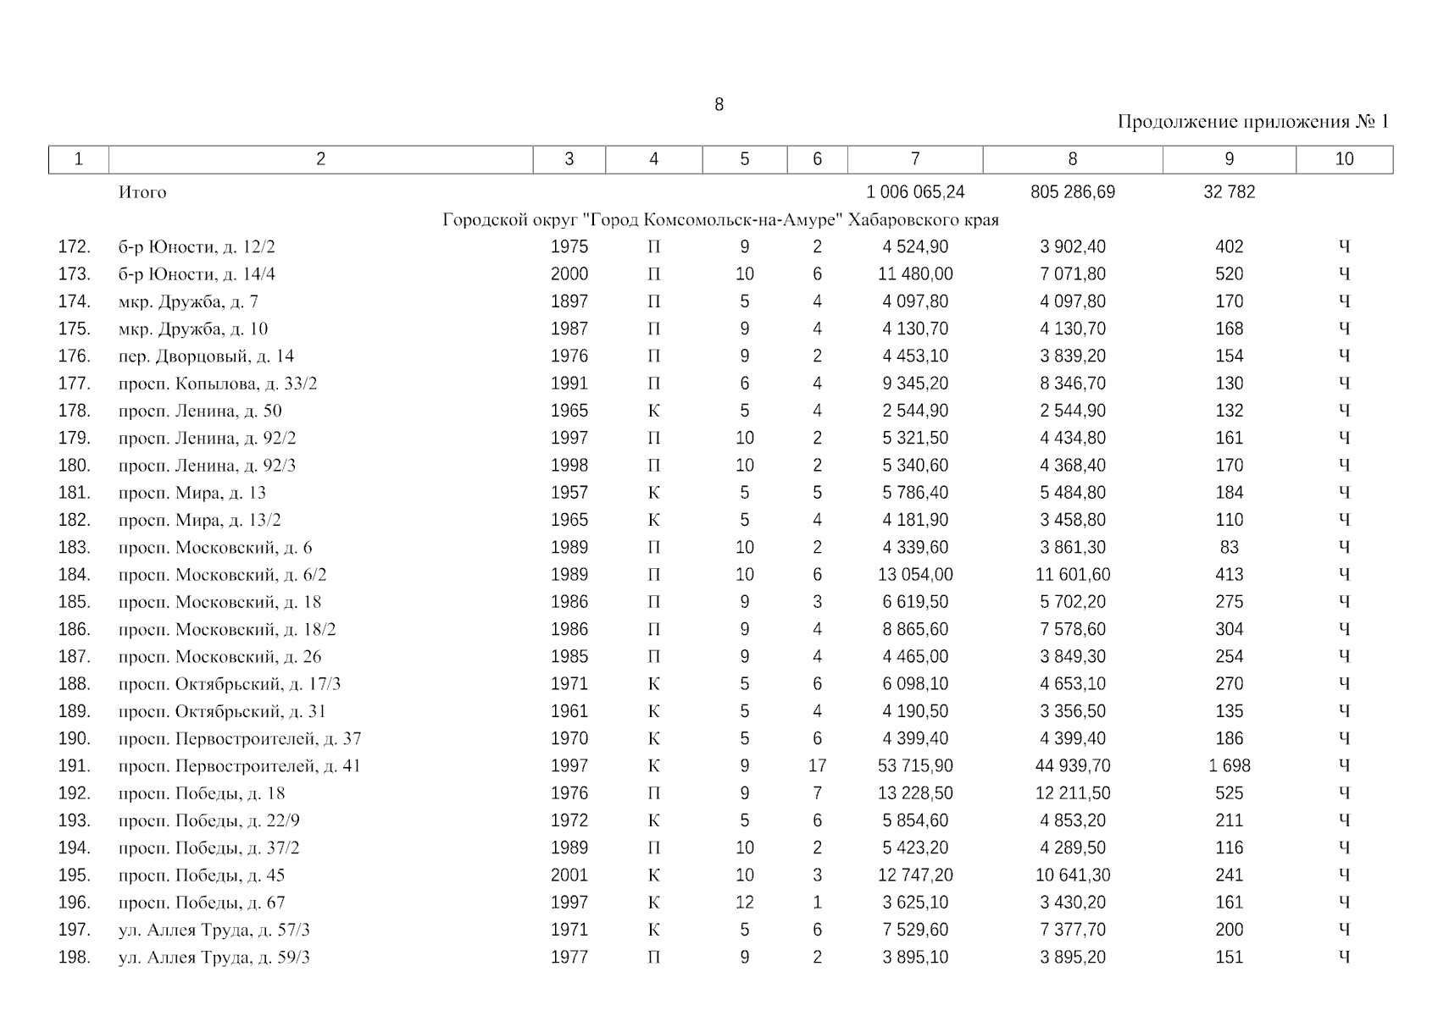Image resolution: width=1438 pixels, height=1016 pixels.
Task: Click 'пер. Дворцовый, д. 14' entry
Action: point(206,356)
